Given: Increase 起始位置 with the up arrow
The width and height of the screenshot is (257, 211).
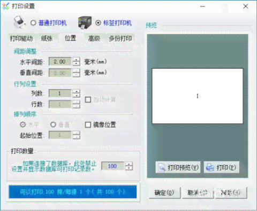Looking at the screenshot, I should 77,133.
